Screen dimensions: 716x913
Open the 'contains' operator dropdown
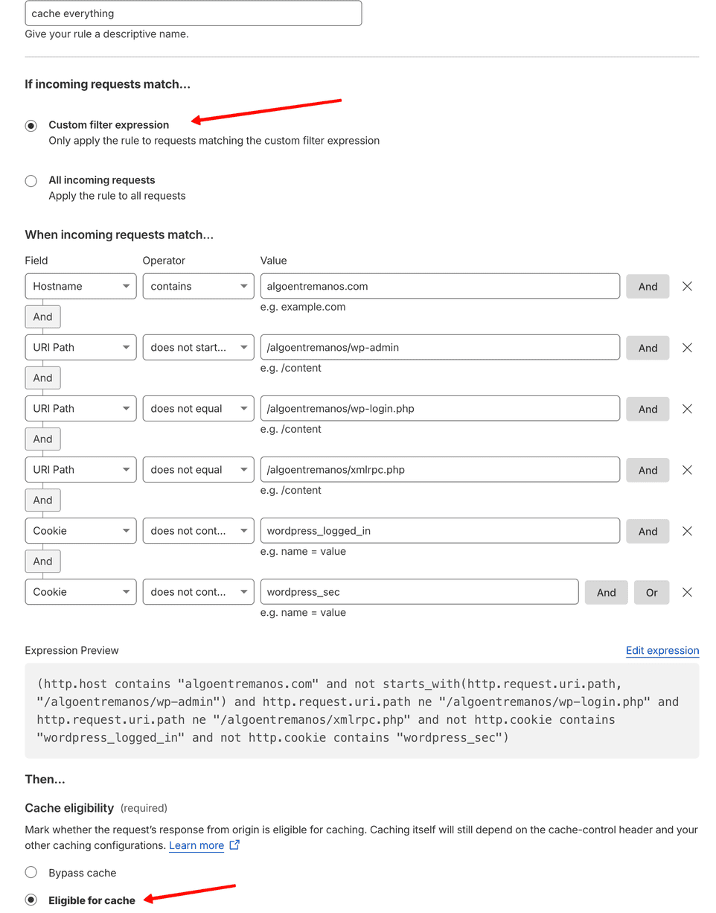click(x=198, y=287)
